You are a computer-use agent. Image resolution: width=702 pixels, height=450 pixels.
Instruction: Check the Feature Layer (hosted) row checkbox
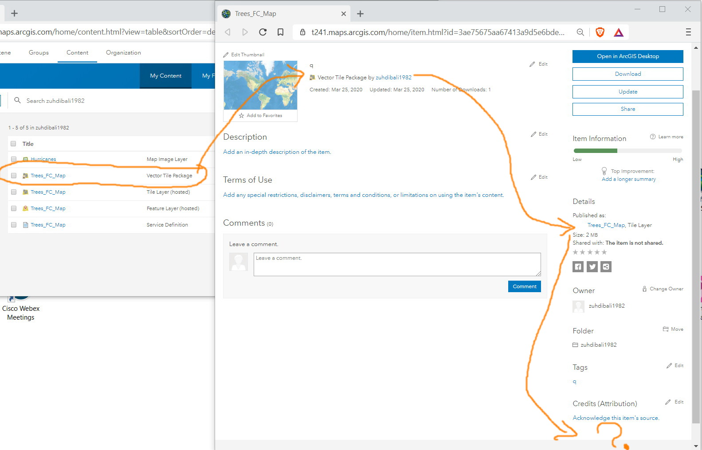tap(14, 208)
